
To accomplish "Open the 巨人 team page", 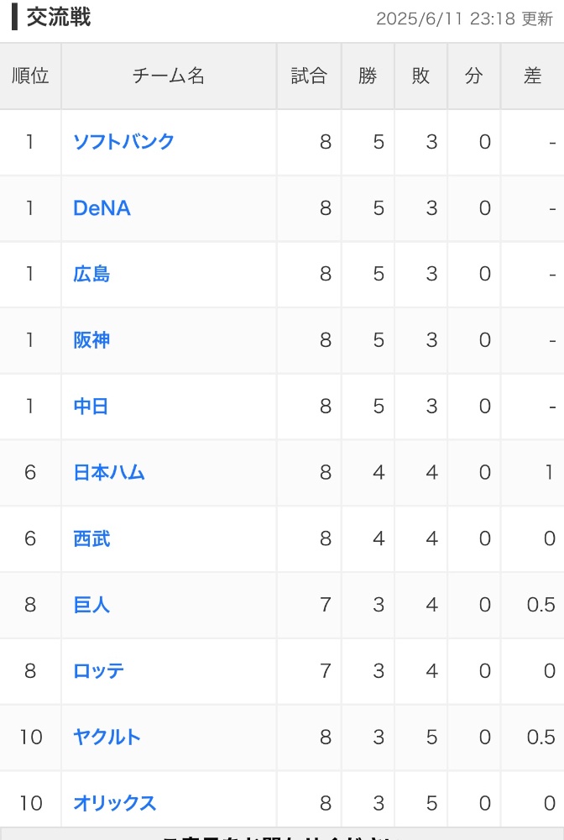I will click(x=91, y=605).
